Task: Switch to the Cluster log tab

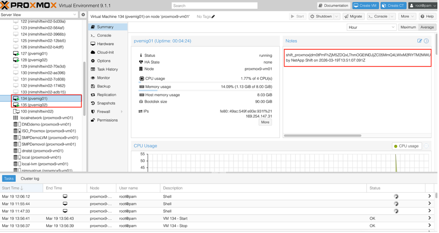Action: (x=30, y=178)
